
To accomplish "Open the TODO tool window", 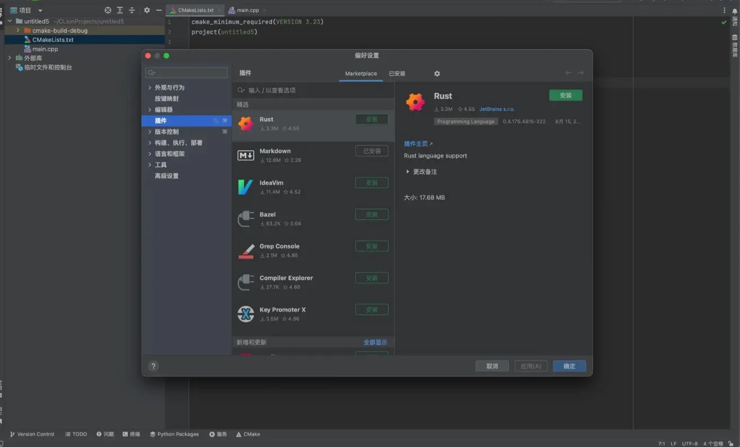I will tap(76, 434).
